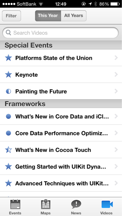
Task: Tap the half-filled circle beside Painting the Future
Action: [x=8, y=91]
